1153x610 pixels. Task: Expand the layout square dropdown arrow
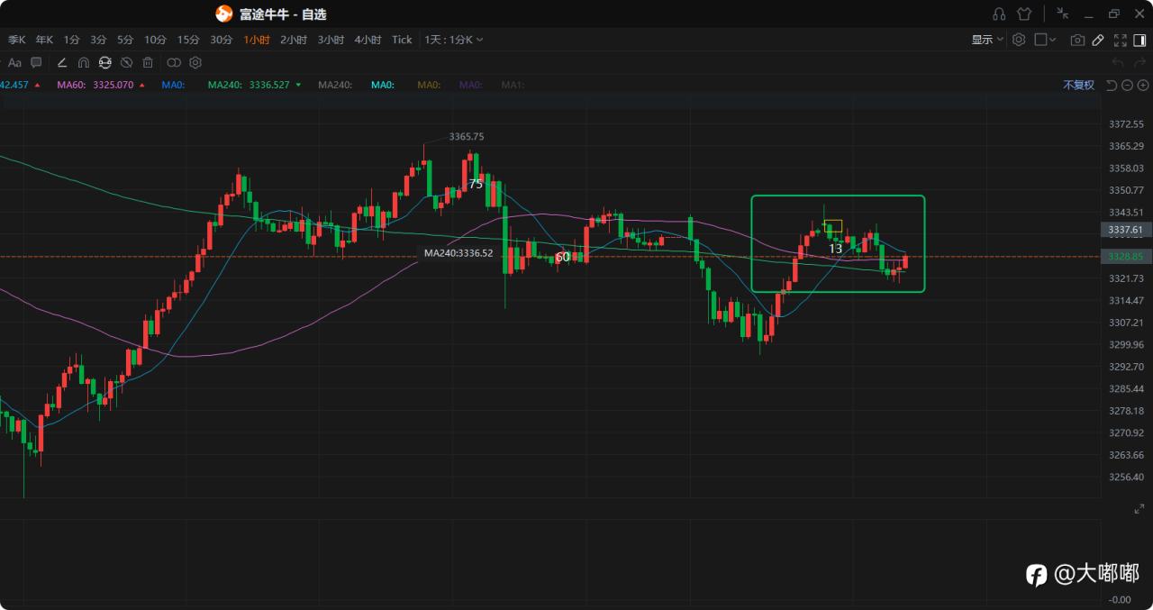pyautogui.click(x=1052, y=40)
